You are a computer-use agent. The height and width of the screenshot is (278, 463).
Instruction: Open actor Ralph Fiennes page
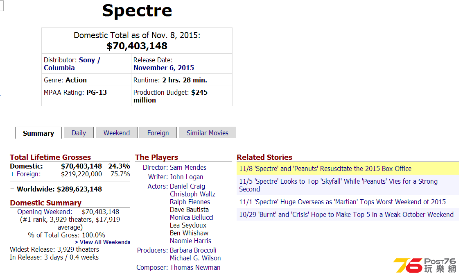point(190,202)
